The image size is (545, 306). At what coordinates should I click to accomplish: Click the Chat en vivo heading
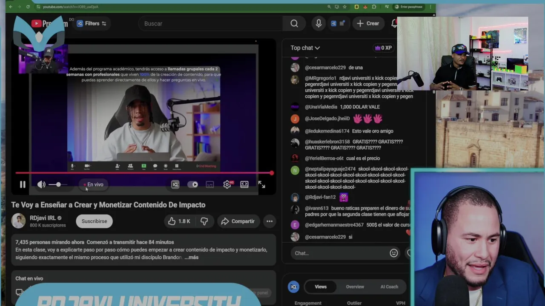pyautogui.click(x=29, y=278)
